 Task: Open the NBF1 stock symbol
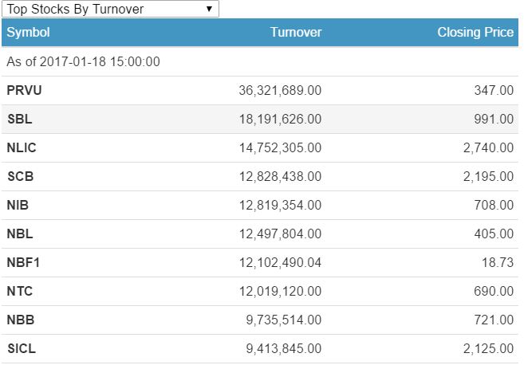23,263
